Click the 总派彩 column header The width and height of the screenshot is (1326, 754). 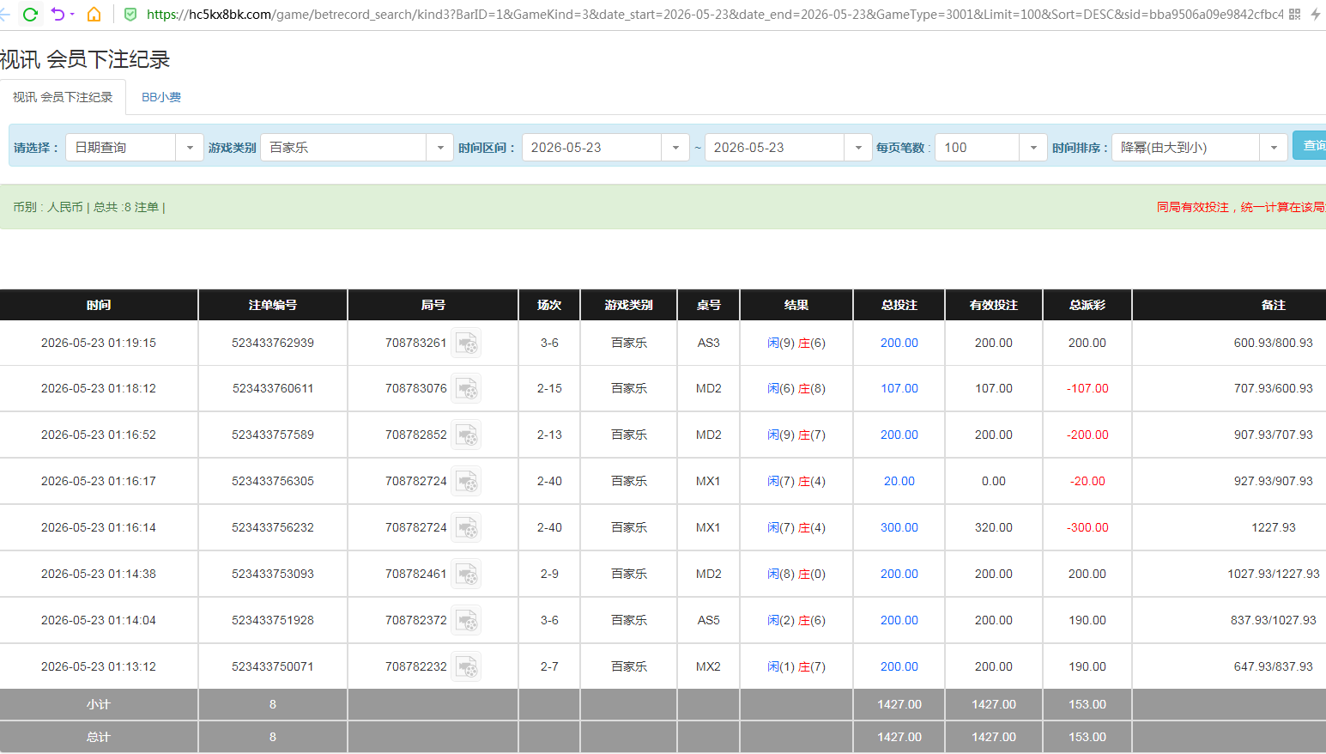[x=1087, y=305]
